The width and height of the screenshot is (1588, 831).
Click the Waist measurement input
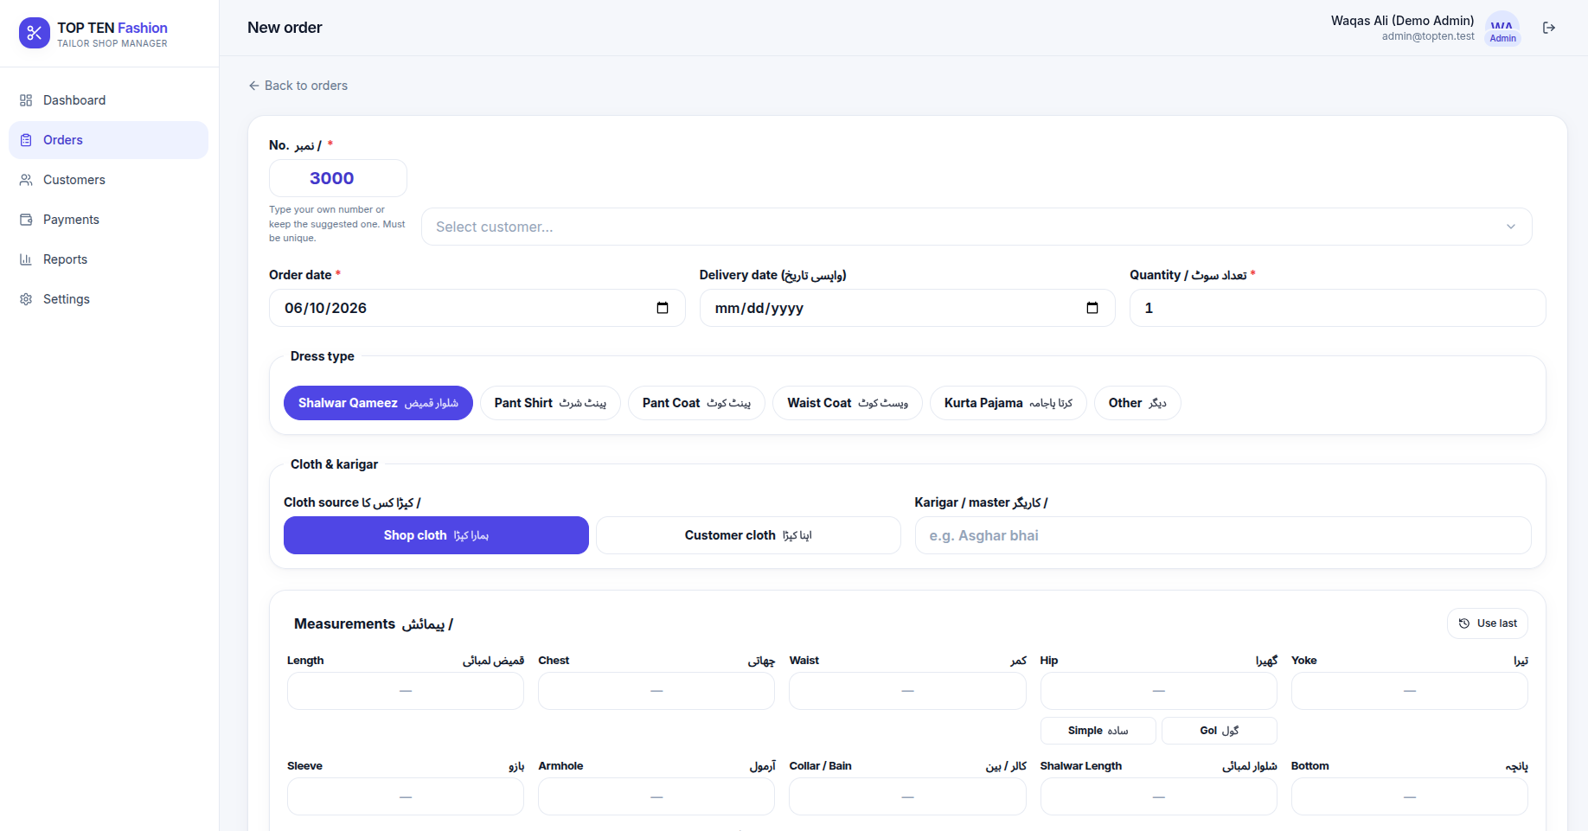point(907,691)
